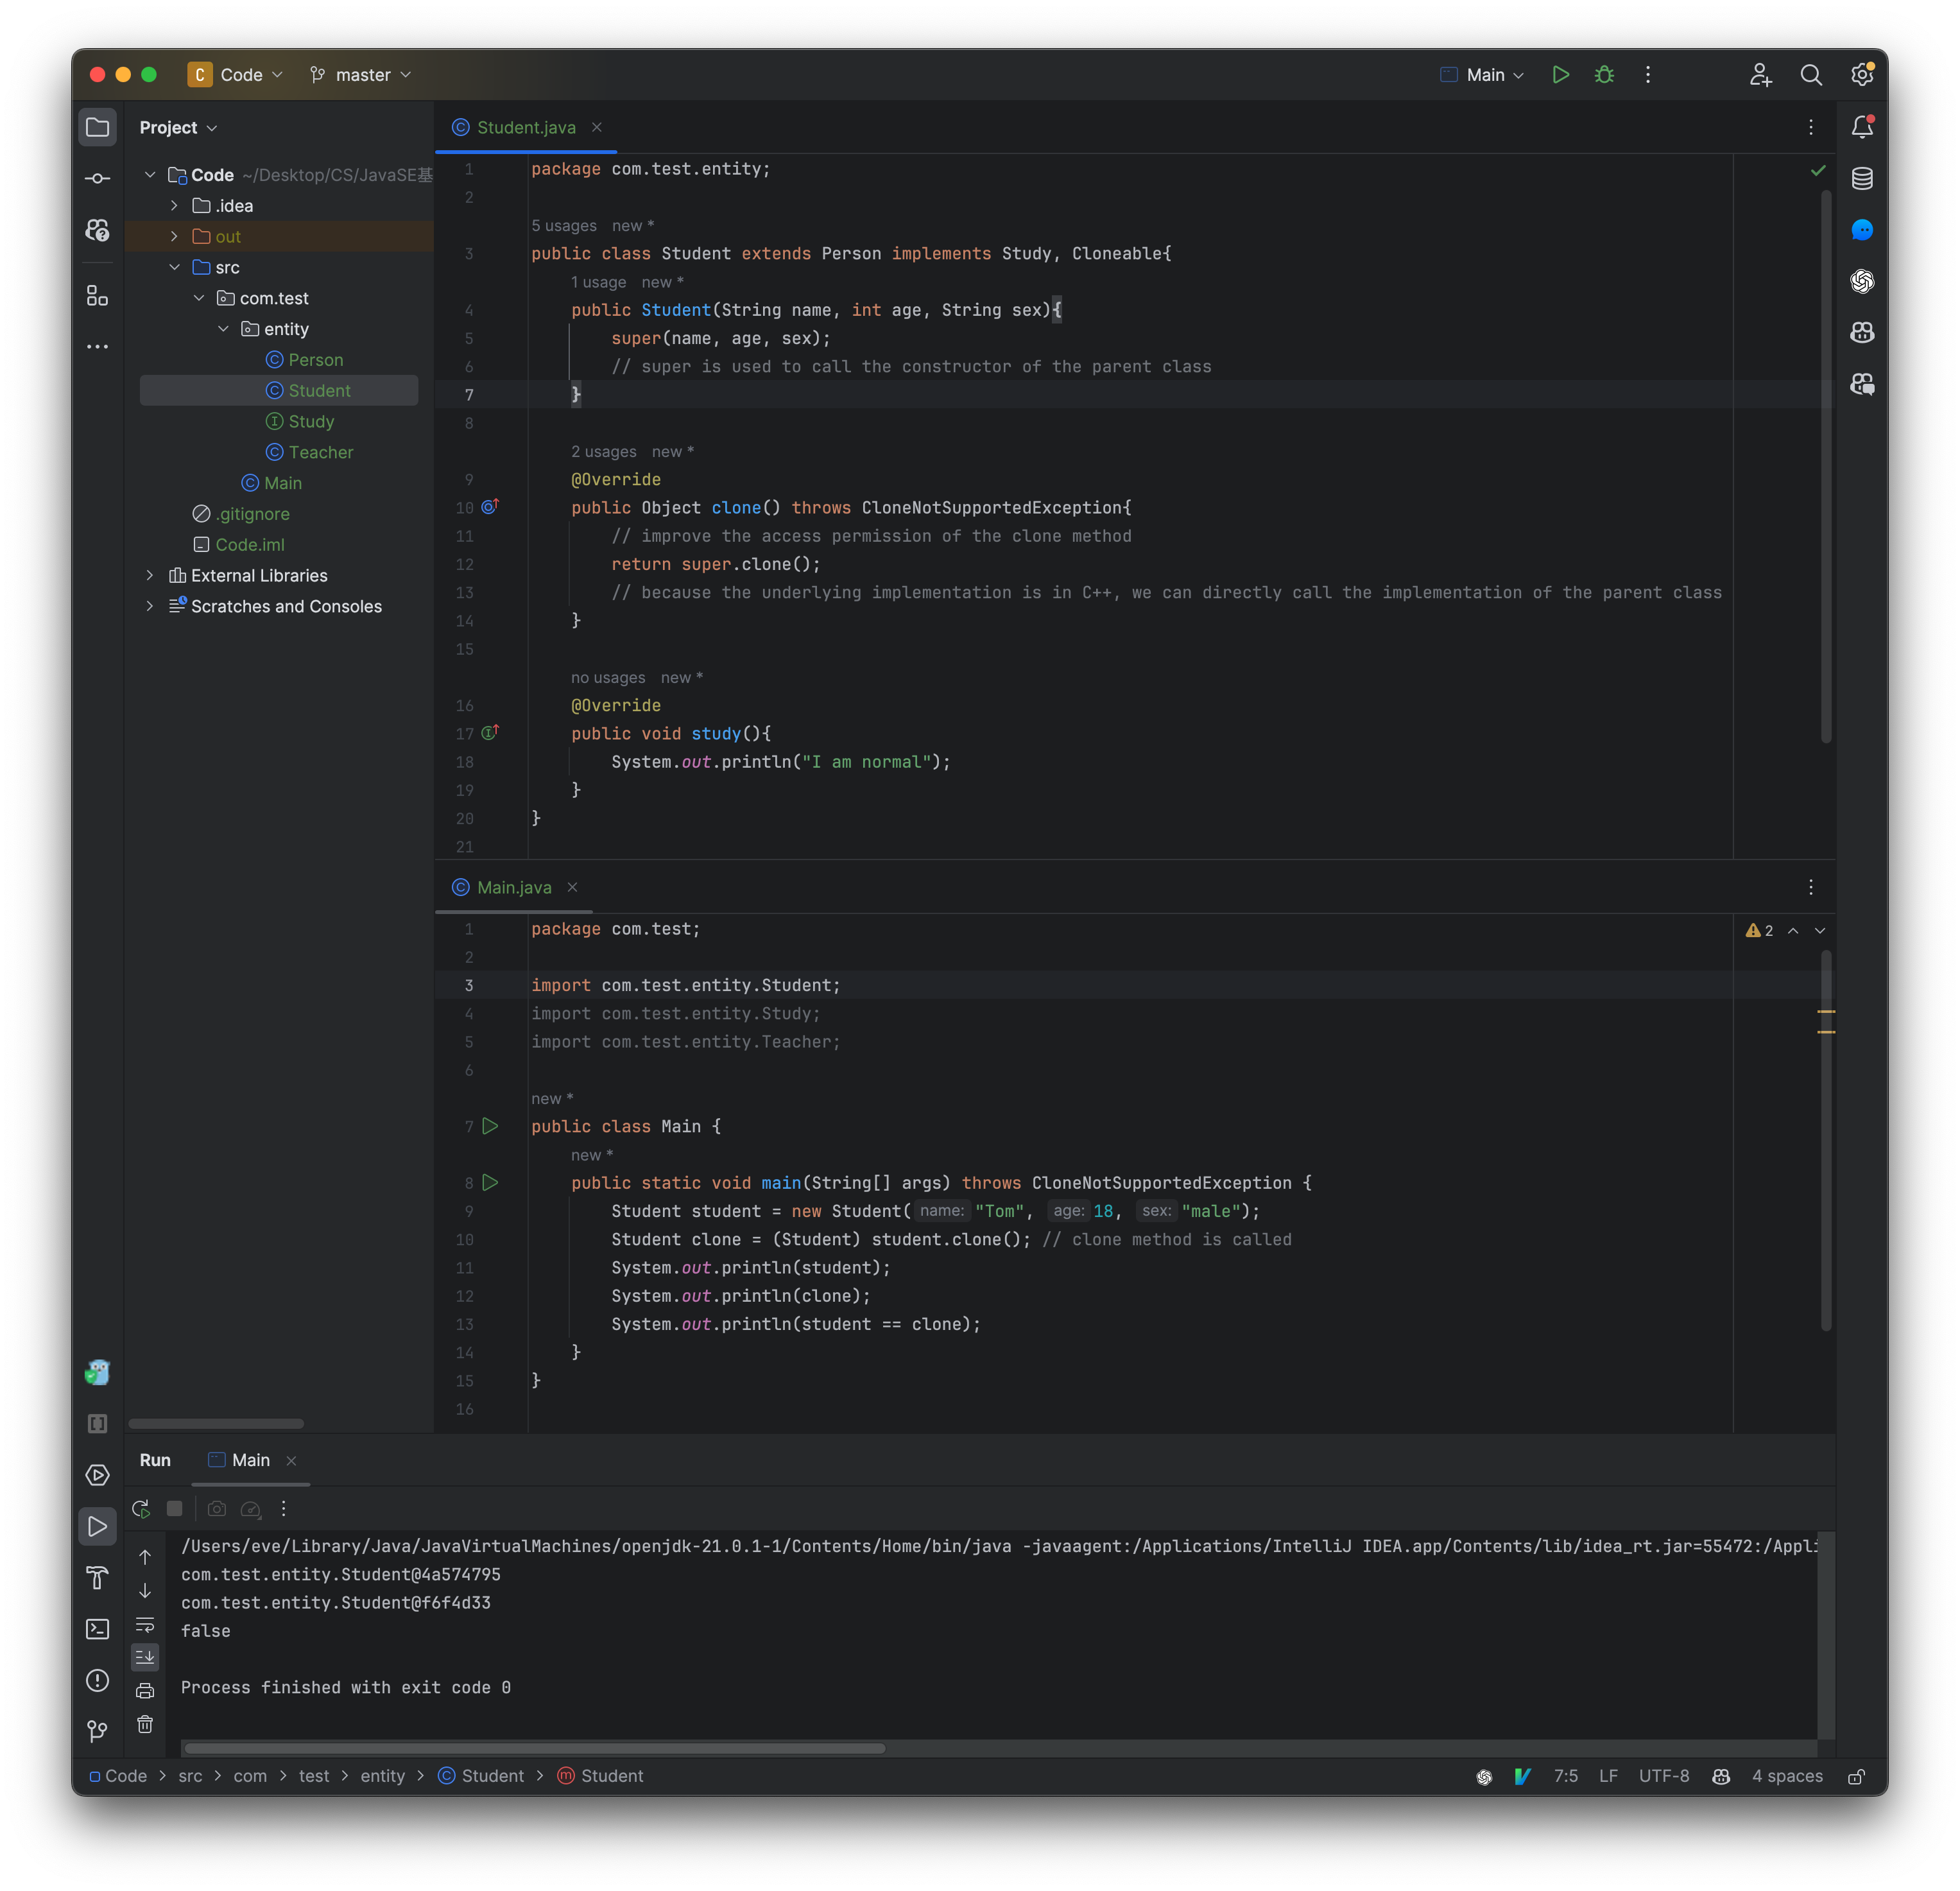
Task: Toggle soft-wrap in the Run console
Action: coord(145,1626)
